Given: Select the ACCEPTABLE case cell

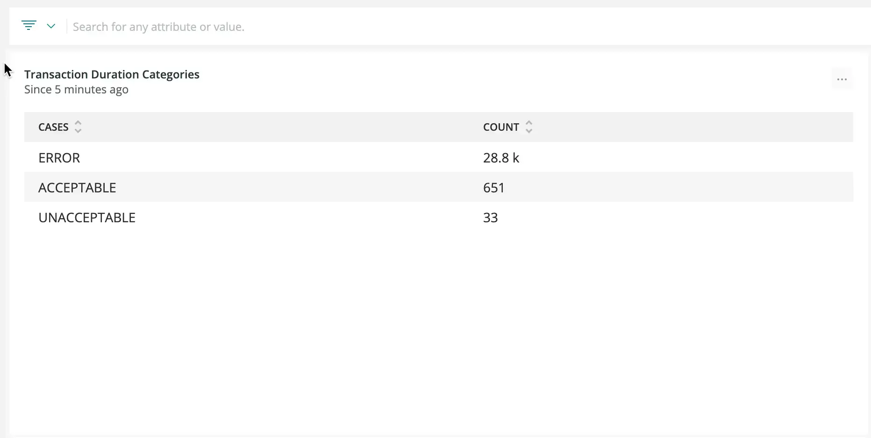Looking at the screenshot, I should click(x=77, y=188).
